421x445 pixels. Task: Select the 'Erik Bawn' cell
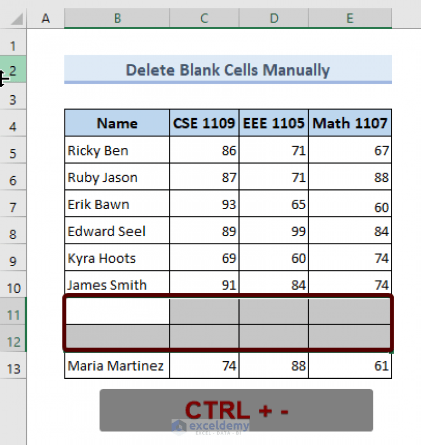(x=117, y=204)
